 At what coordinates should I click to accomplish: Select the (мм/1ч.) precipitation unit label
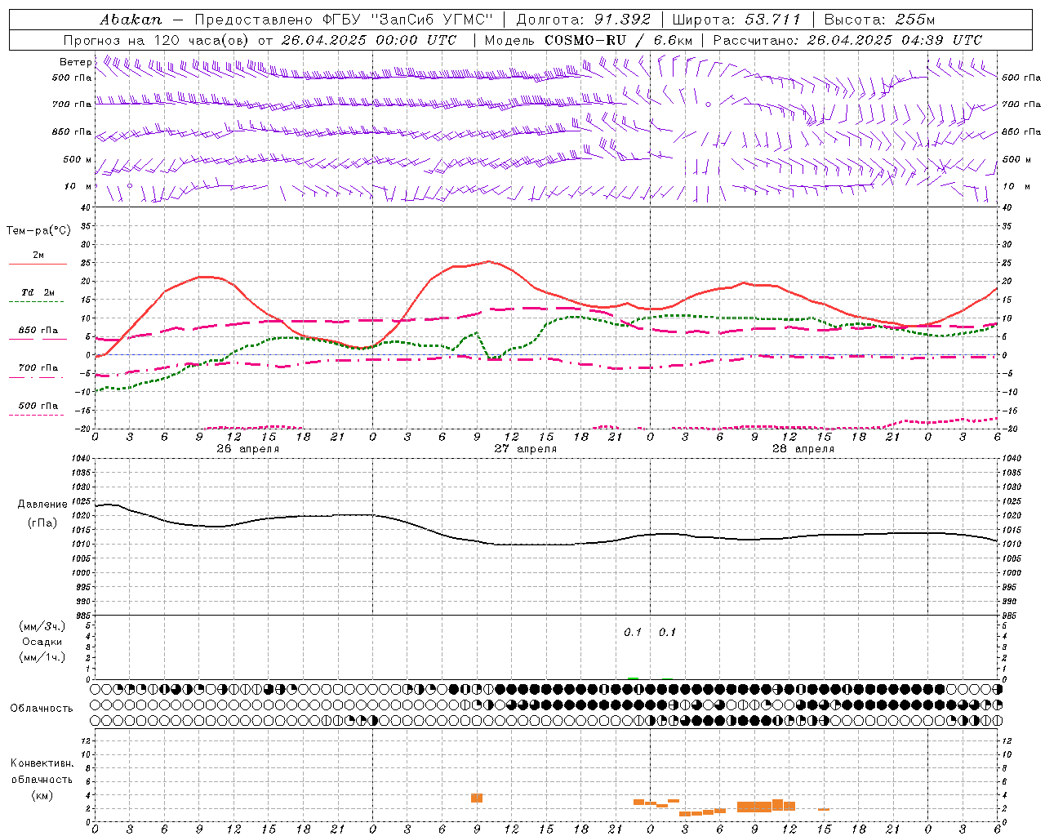[42, 657]
